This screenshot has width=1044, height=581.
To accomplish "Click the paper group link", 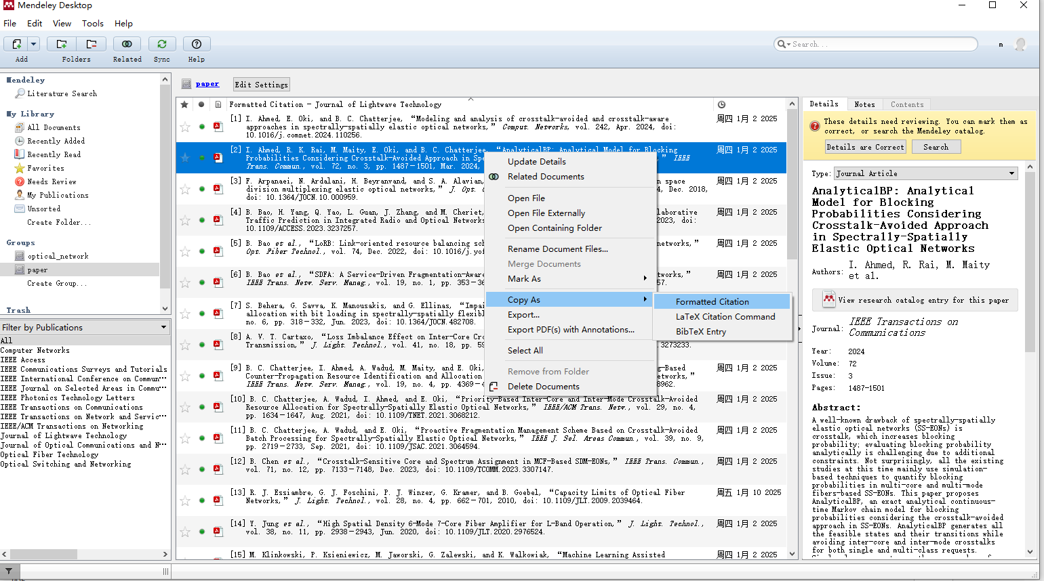I will pyautogui.click(x=207, y=84).
